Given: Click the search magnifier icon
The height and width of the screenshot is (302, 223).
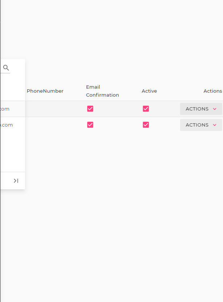Looking at the screenshot, I should [6, 67].
